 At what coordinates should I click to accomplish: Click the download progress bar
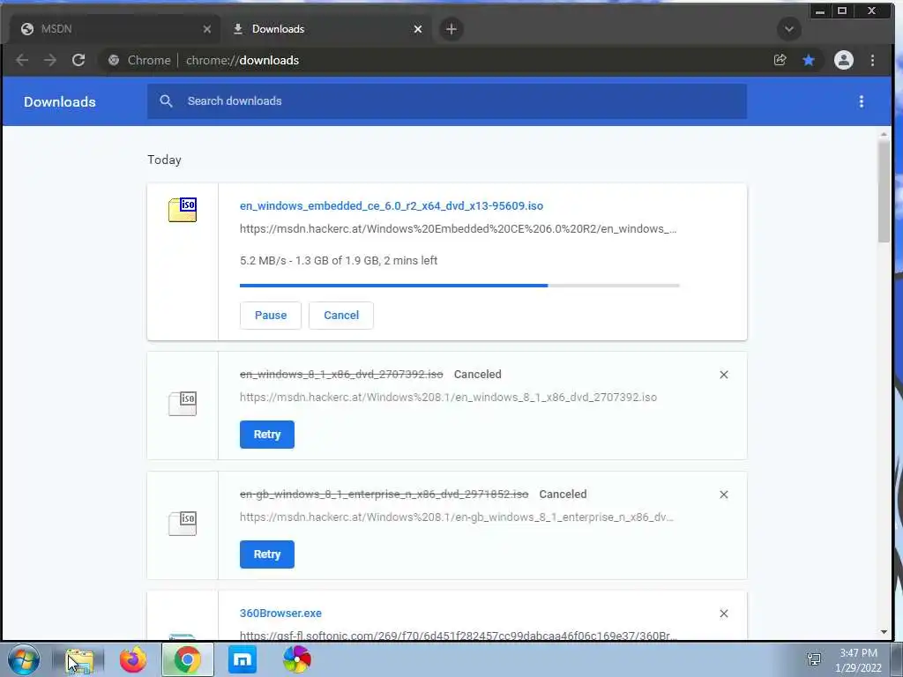[459, 285]
